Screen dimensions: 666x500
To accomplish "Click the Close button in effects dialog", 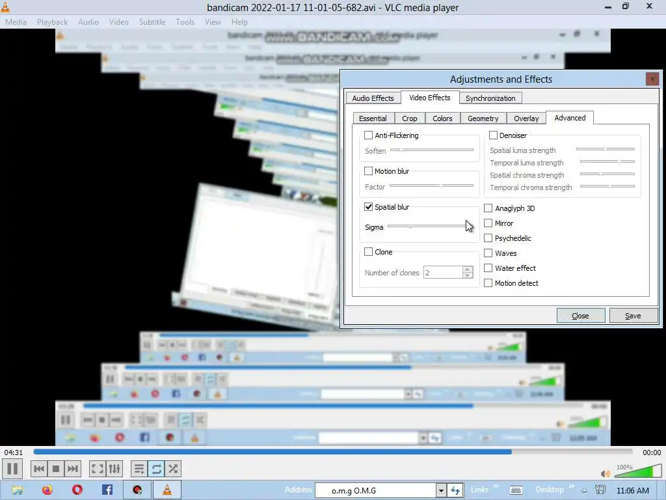I will [581, 316].
